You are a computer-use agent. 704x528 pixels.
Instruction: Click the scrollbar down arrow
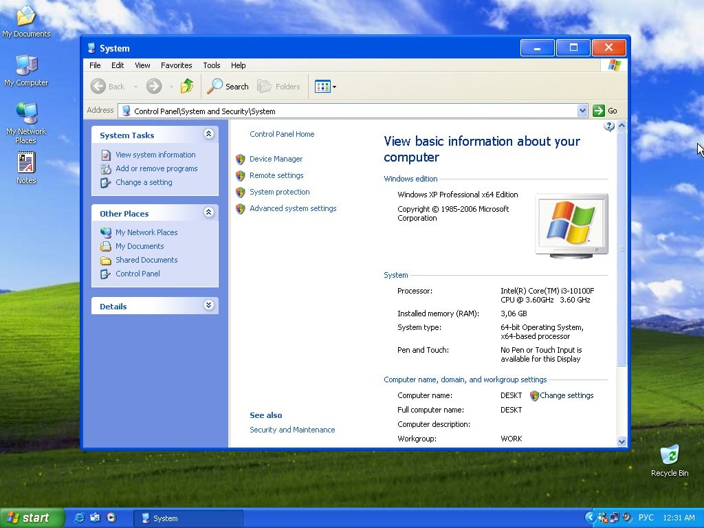621,442
